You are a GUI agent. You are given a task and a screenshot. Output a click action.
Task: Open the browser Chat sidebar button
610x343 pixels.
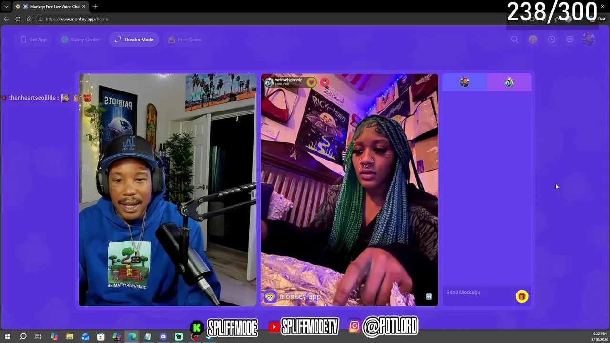pos(598,19)
